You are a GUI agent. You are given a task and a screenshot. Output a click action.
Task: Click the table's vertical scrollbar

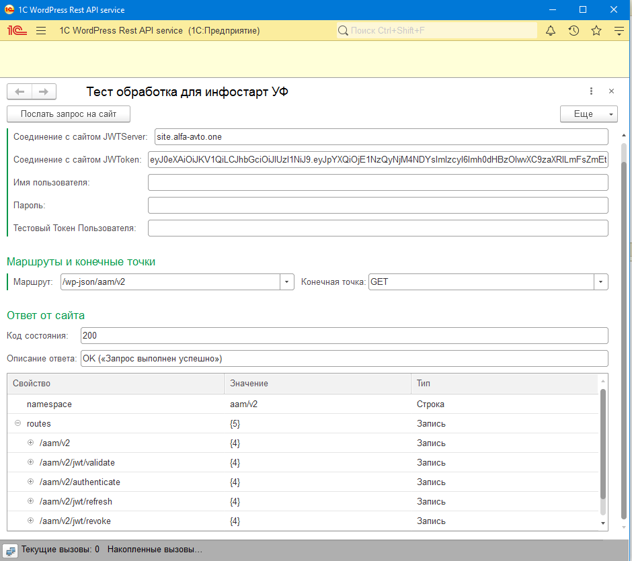603,444
